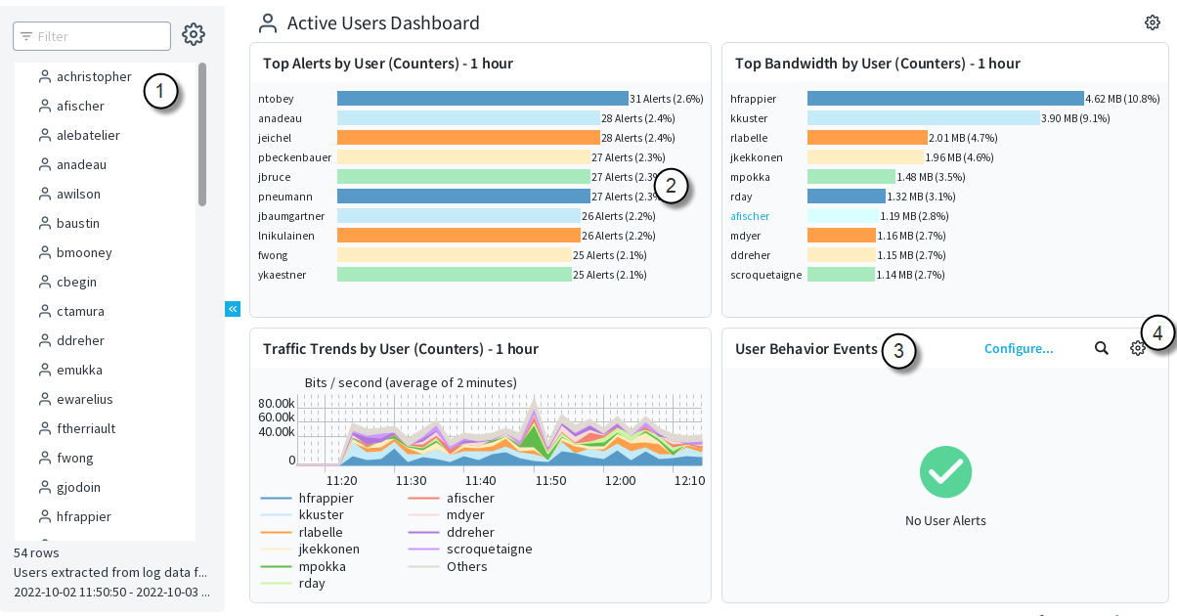Click the green No User Alerts checkmark
1177x616 pixels.
(945, 472)
